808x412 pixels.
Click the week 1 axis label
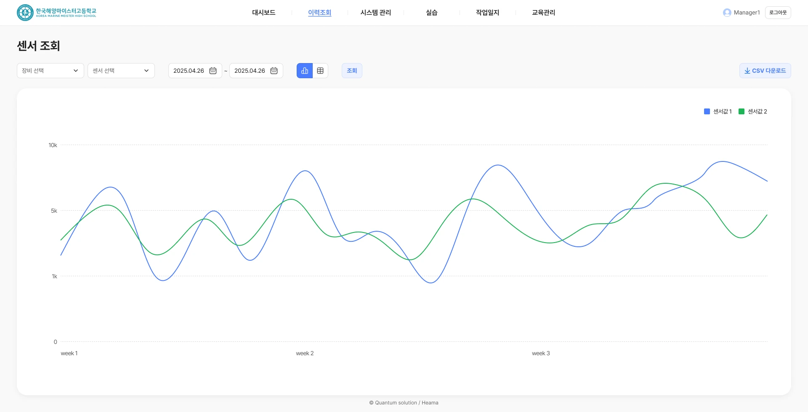[69, 353]
